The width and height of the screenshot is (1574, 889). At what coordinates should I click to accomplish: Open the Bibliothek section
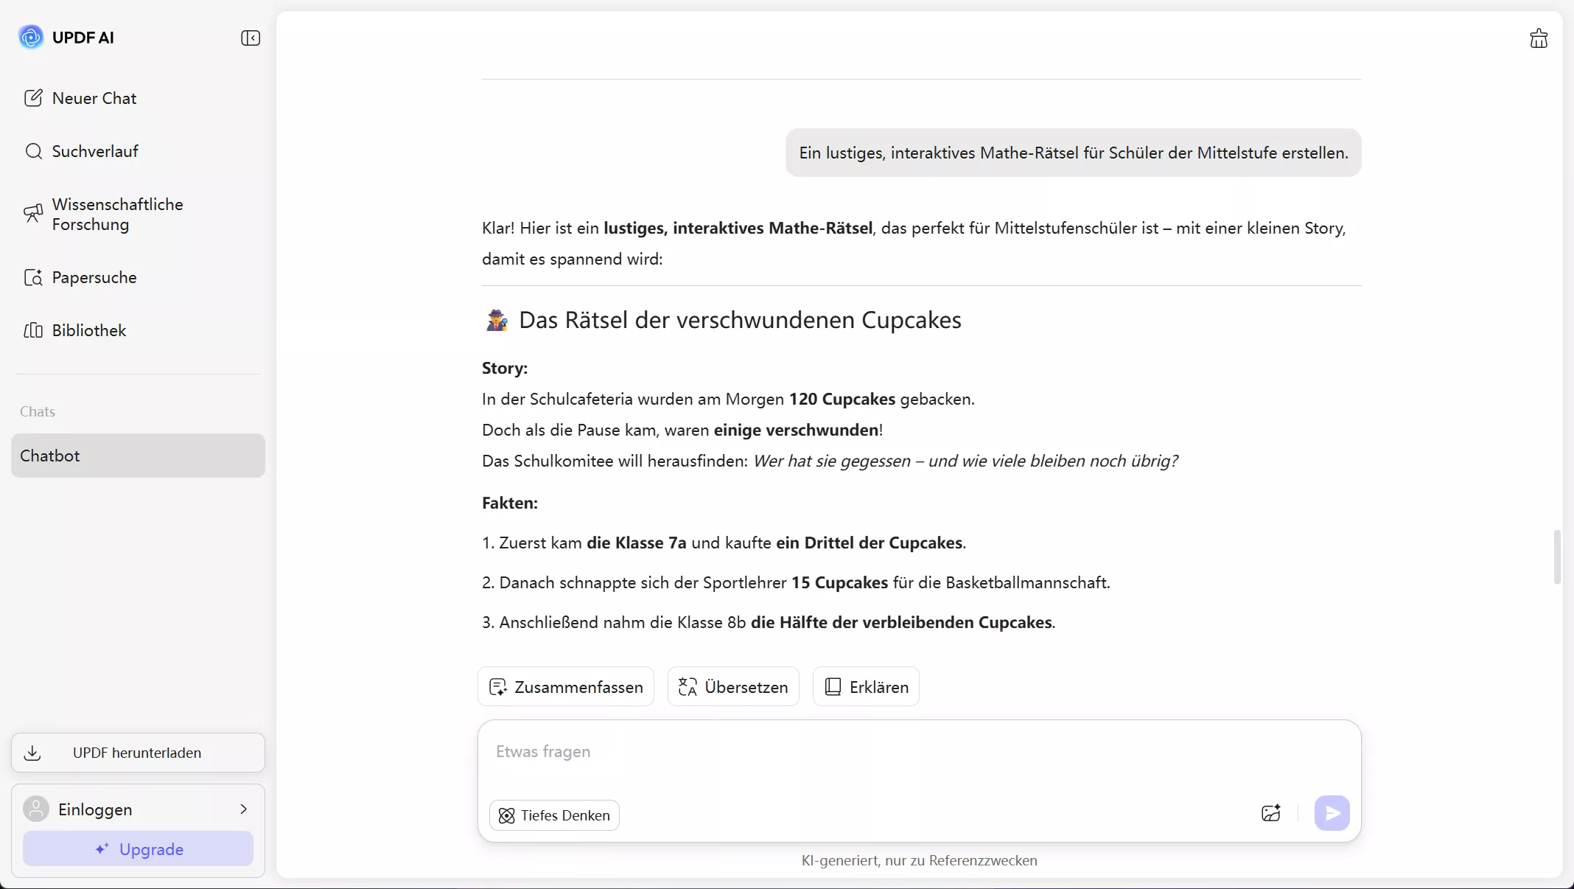point(88,331)
